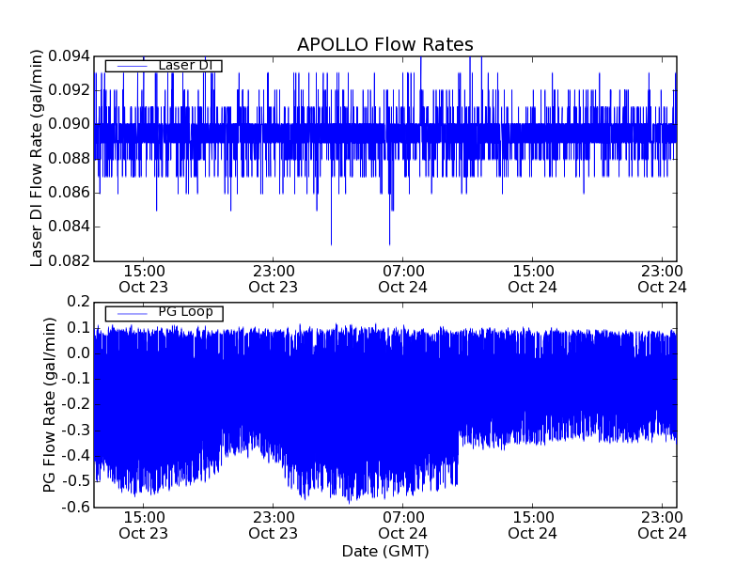Click the lowest Laser DI spike near 07:00

coord(389,243)
